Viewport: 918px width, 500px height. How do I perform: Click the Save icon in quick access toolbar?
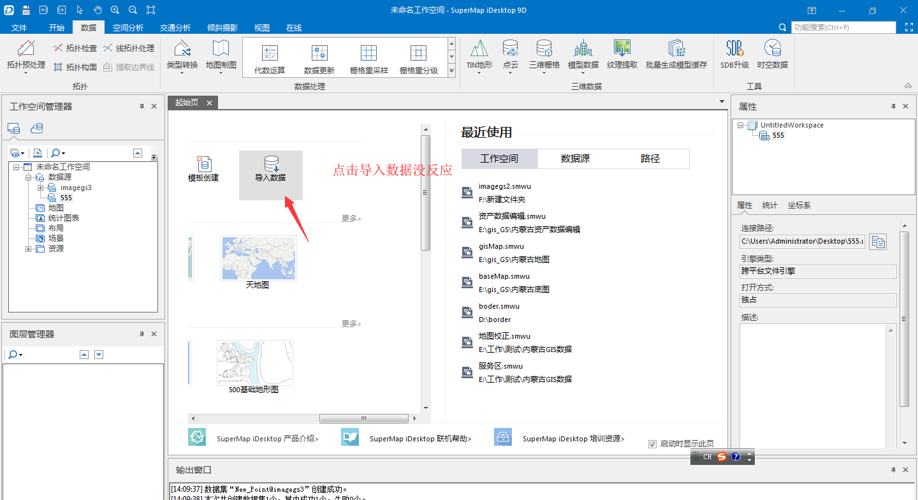point(26,10)
